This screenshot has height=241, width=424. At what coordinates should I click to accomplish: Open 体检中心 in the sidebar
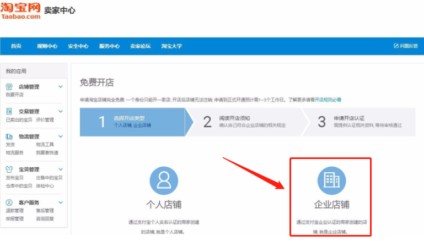[45, 186]
